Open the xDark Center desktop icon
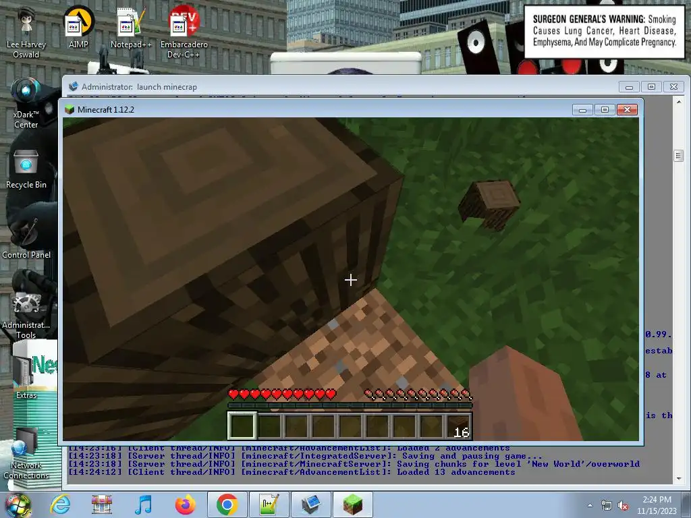This screenshot has width=691, height=518. point(26,103)
